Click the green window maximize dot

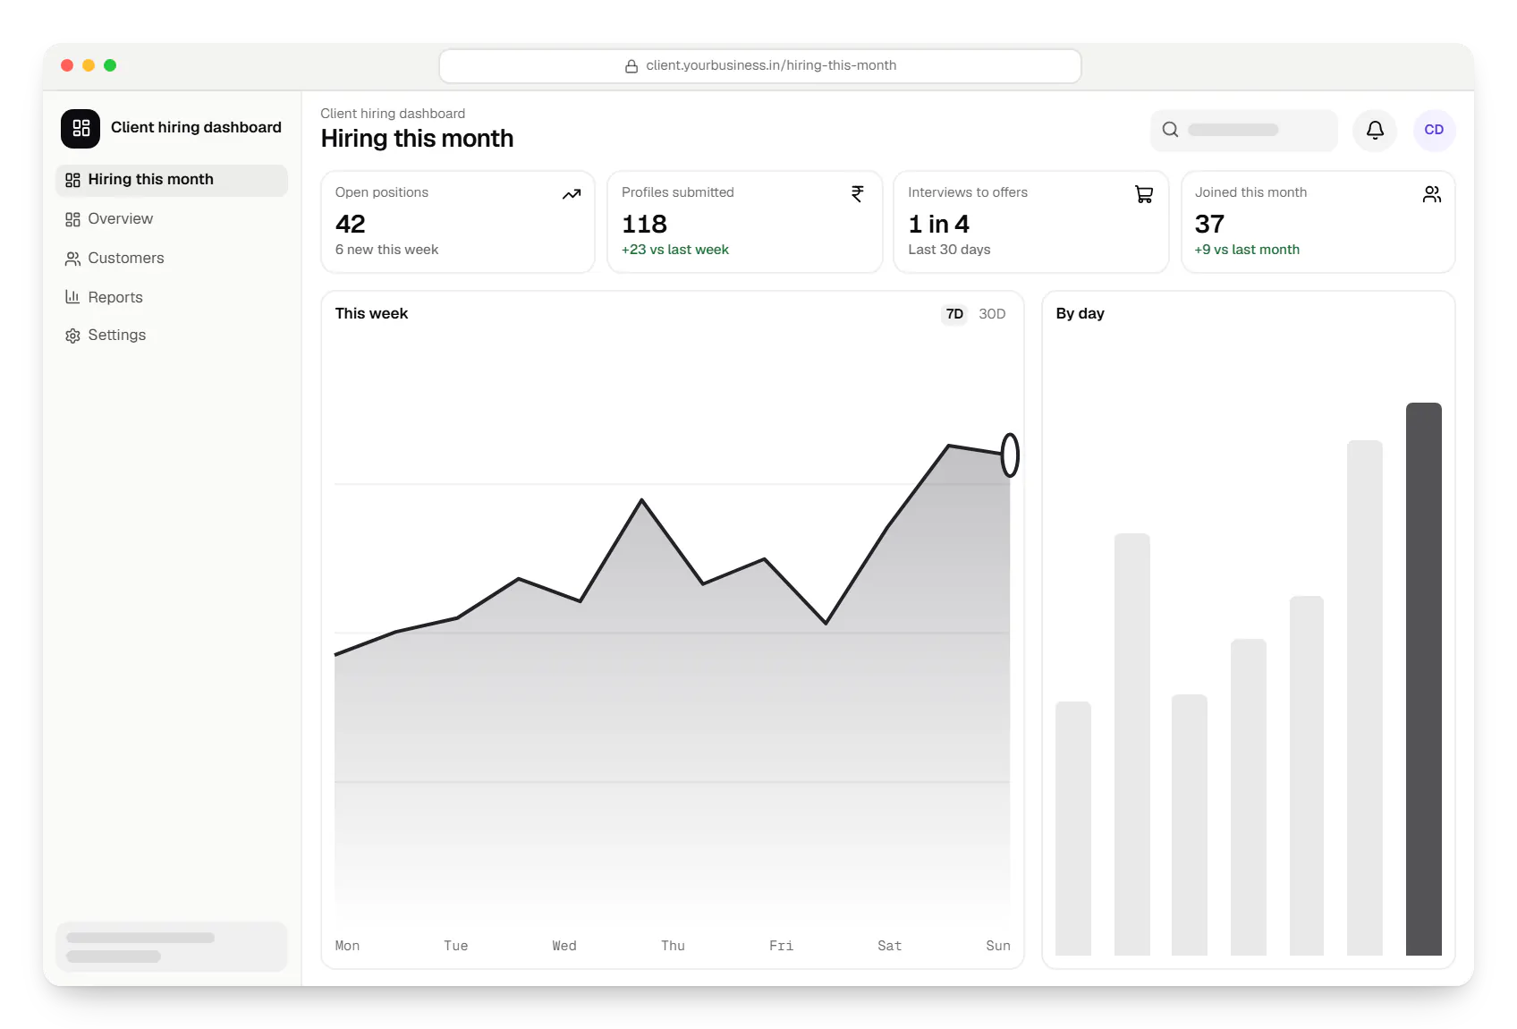110,65
